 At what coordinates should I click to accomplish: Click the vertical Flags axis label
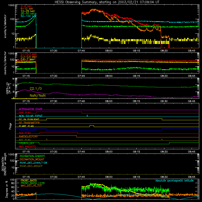10,126
